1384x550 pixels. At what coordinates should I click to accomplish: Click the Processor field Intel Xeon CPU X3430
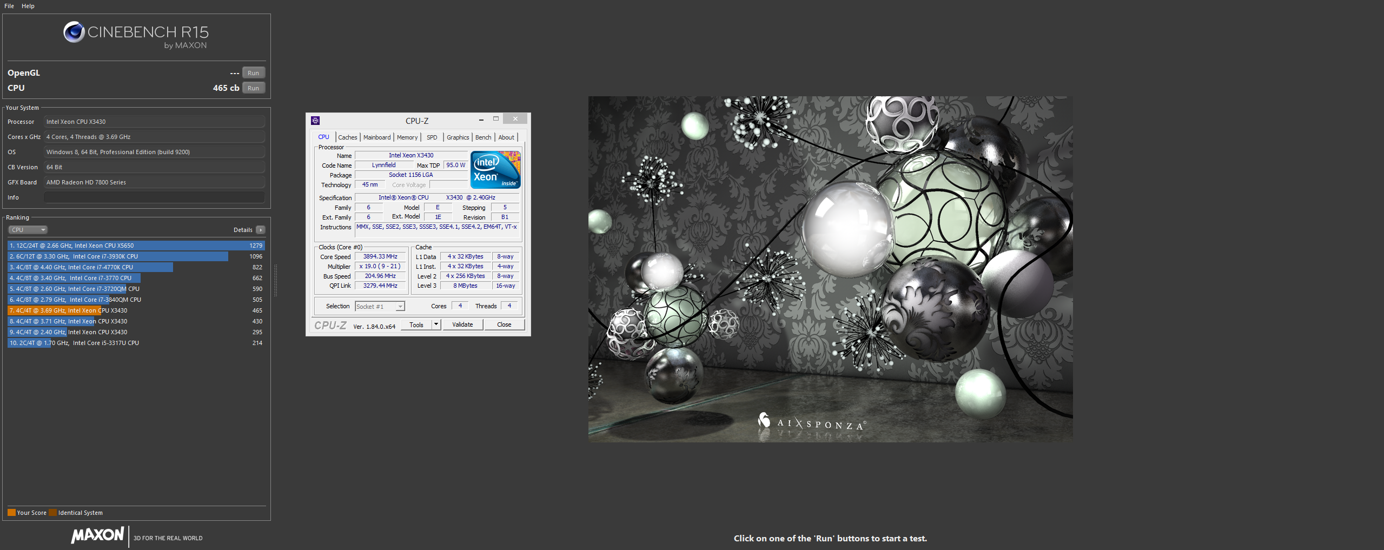[154, 122]
